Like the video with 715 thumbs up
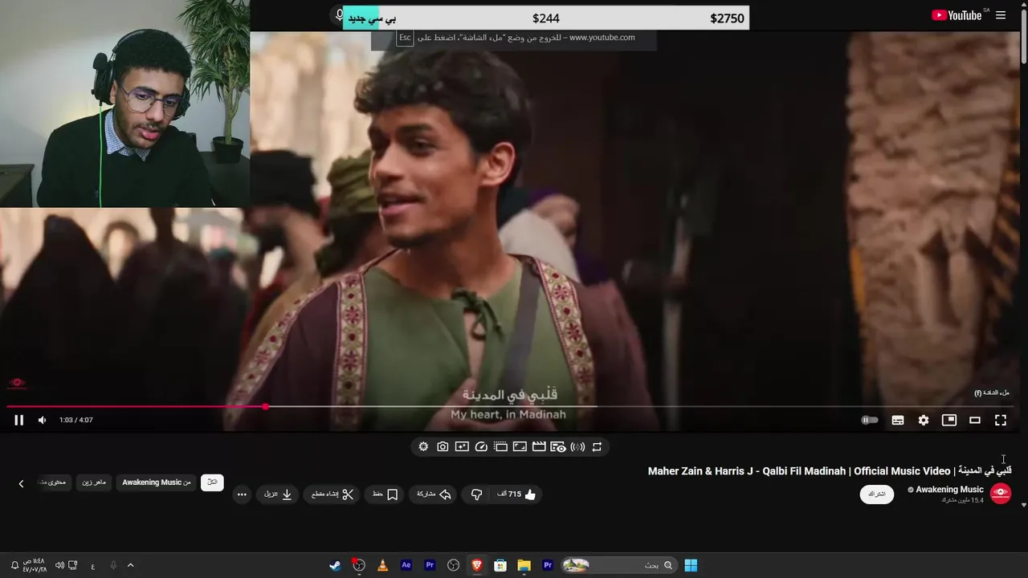The image size is (1028, 578). 516,495
